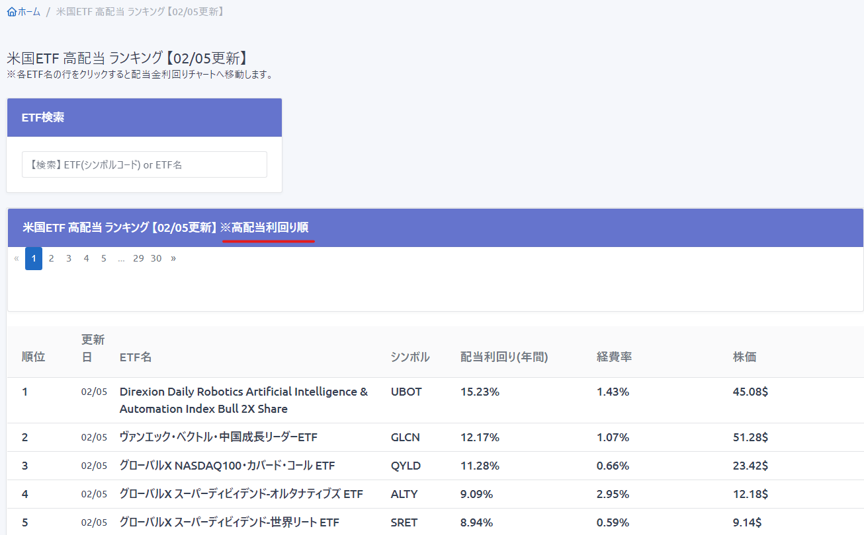Jump to ranking page 29
864x535 pixels.
tap(138, 258)
